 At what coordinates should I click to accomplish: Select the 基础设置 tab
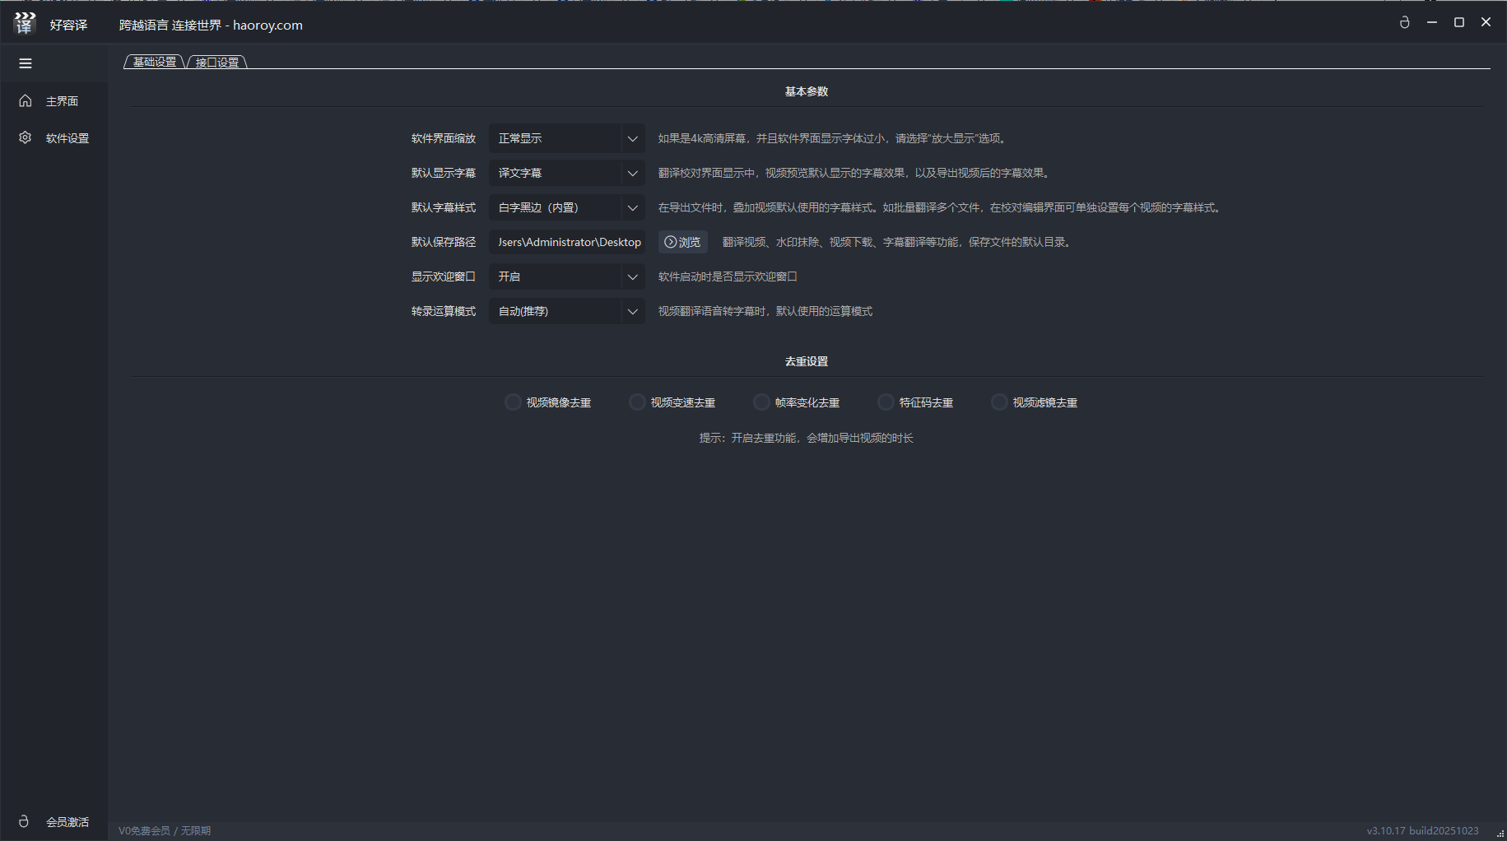point(155,63)
